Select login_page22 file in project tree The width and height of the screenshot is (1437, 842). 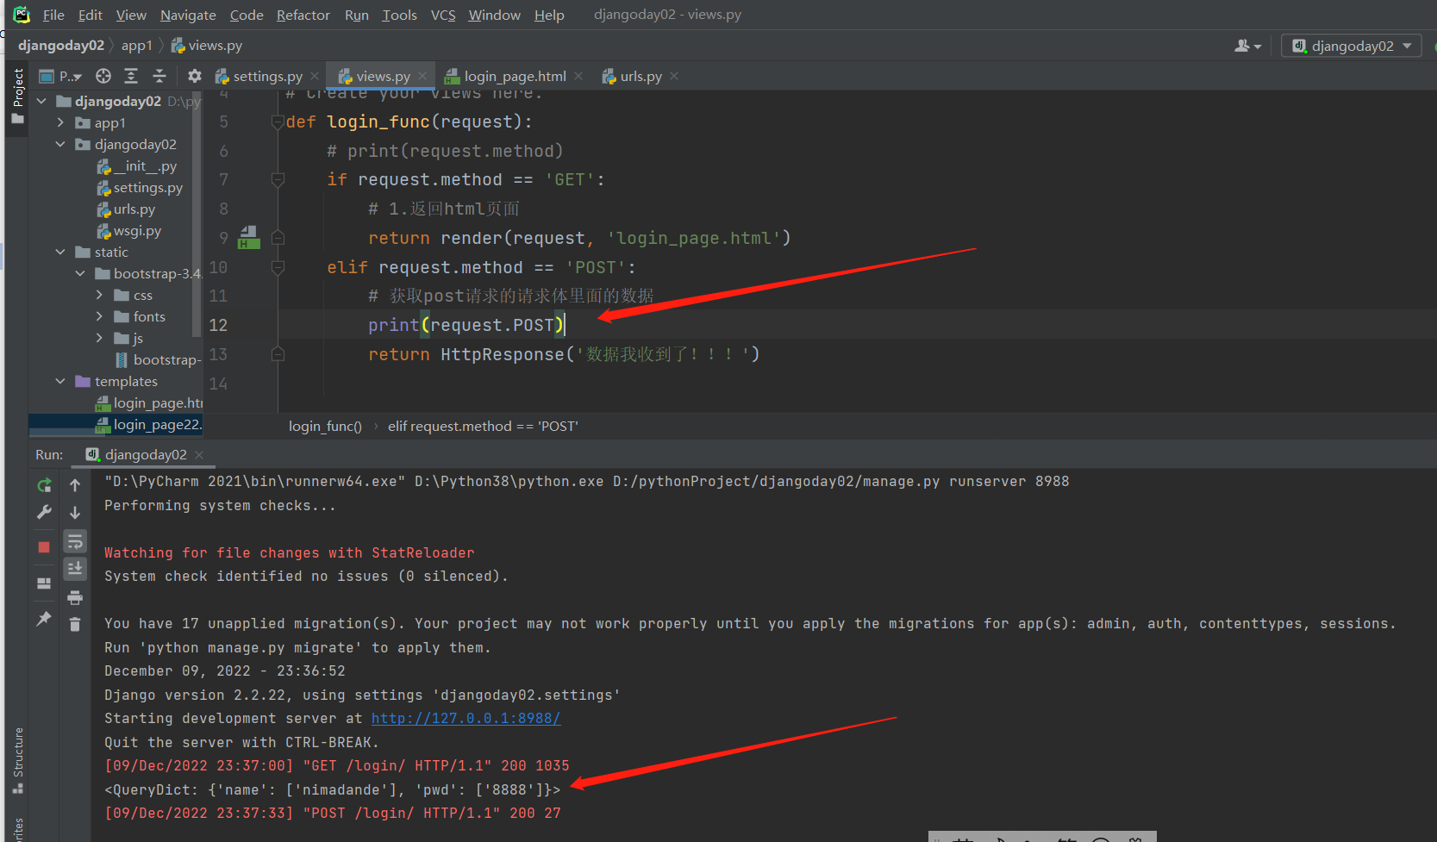pos(148,424)
